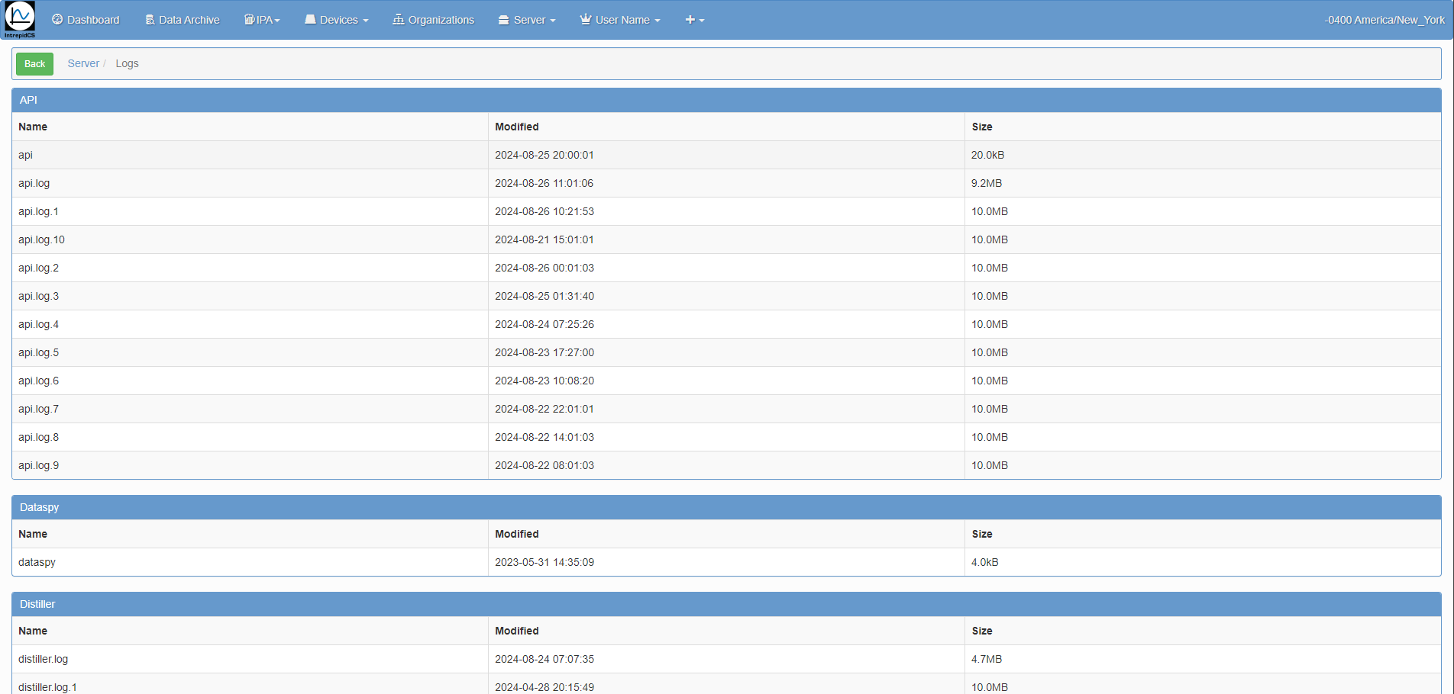Select the api.log.4 file name
The width and height of the screenshot is (1454, 694).
38,324
